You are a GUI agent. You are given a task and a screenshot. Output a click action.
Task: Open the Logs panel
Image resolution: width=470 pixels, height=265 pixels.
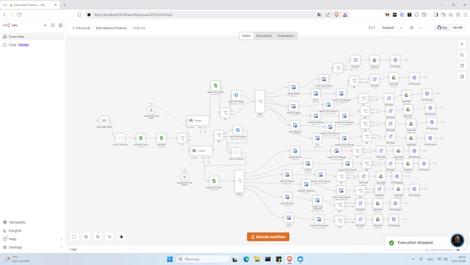coord(73,249)
